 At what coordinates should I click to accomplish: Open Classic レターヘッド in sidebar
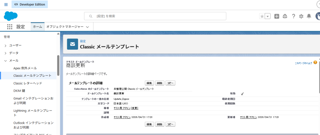[x=28, y=83]
